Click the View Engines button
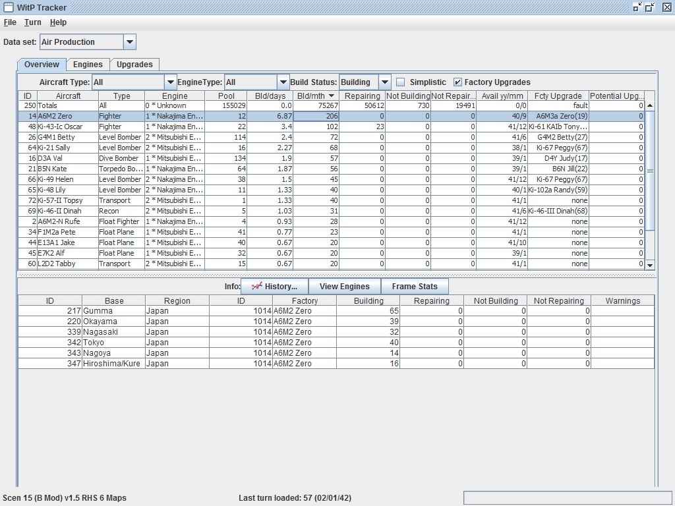The image size is (675, 506). coord(344,287)
